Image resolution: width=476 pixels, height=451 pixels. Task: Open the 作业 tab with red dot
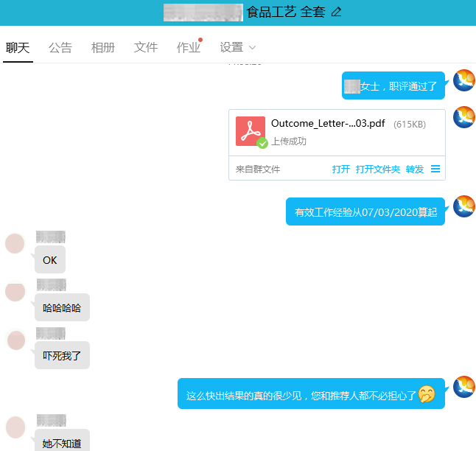(189, 48)
